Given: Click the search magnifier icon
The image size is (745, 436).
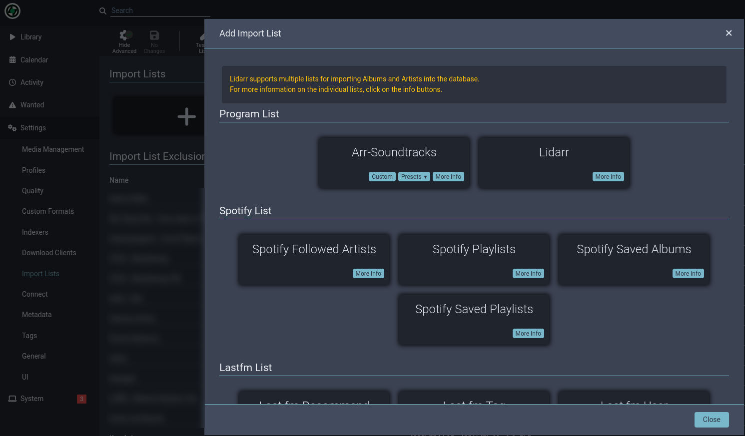Looking at the screenshot, I should 103,11.
